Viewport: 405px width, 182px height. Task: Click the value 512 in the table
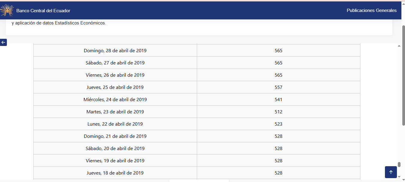[278, 112]
